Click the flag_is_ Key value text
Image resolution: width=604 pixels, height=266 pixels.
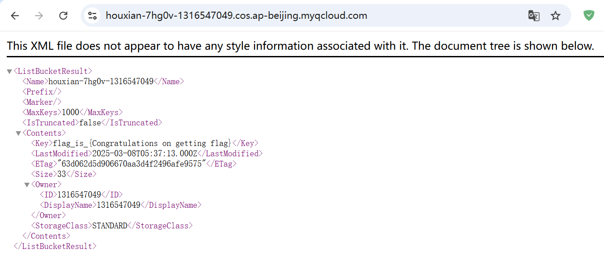pyautogui.click(x=142, y=143)
